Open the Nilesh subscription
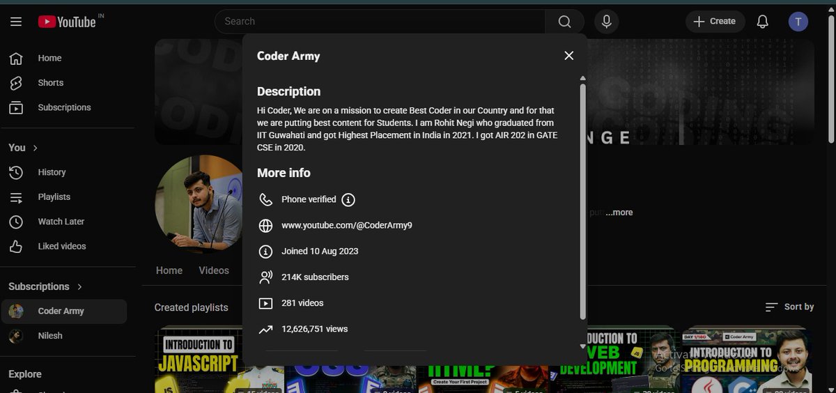 [64, 336]
